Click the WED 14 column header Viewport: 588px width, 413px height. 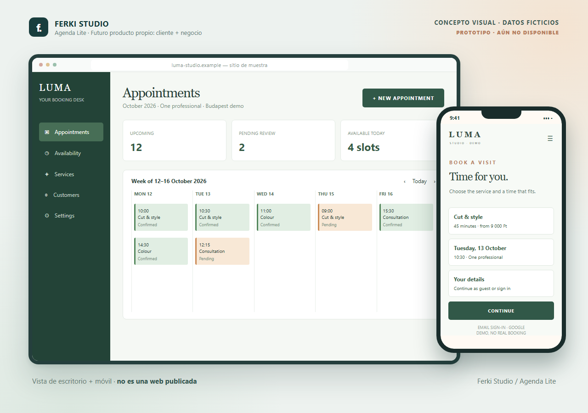click(265, 194)
